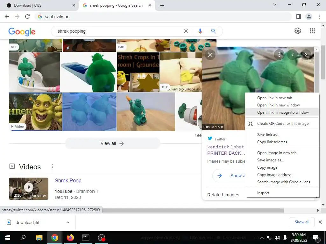Open the Shrek toothpaste cap thumbnail with toothbrush
The height and width of the screenshot is (244, 326).
tap(34, 72)
